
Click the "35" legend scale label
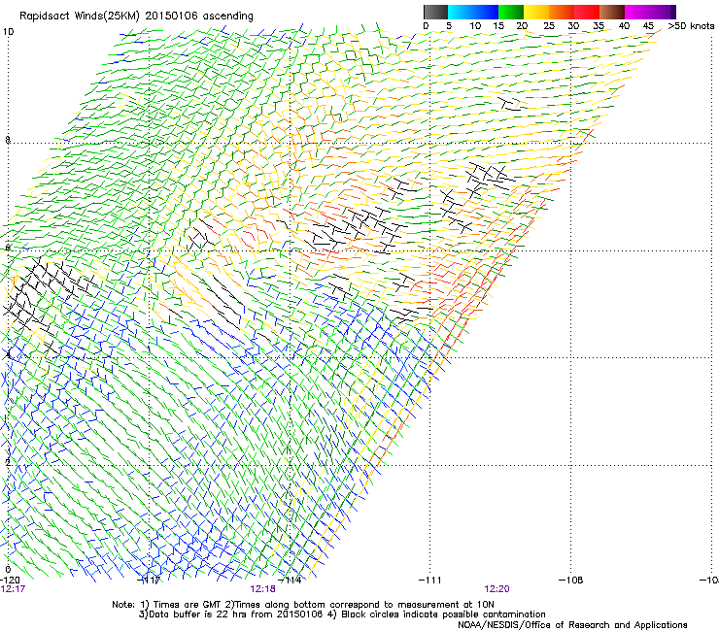pyautogui.click(x=599, y=26)
